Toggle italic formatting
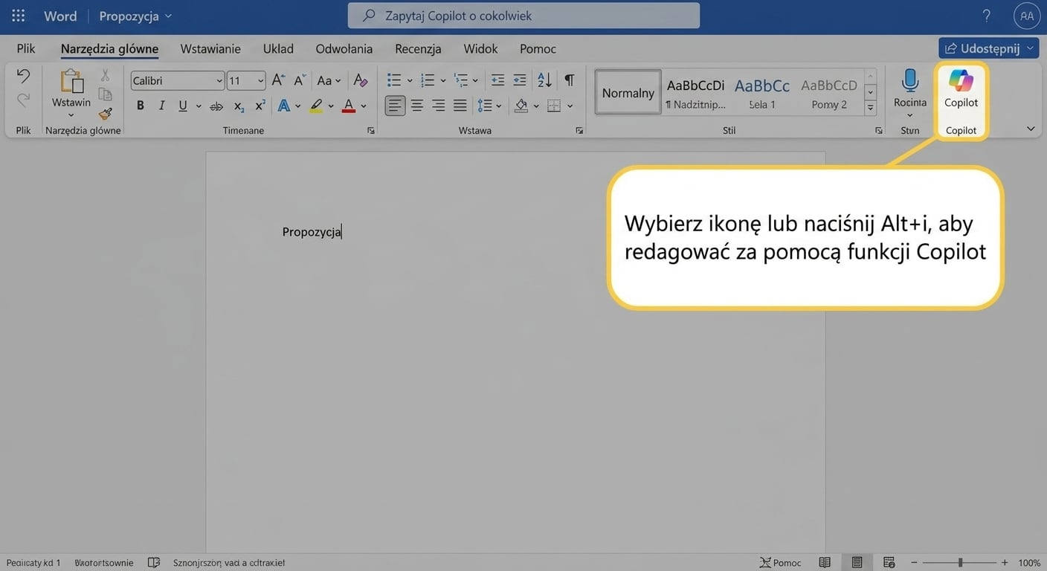 (161, 106)
